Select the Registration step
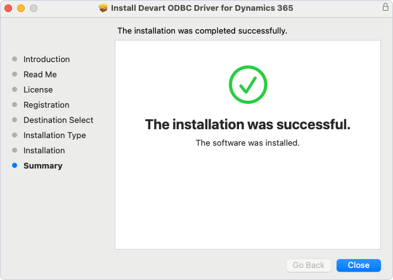Viewport: 393px width, 280px height. click(46, 105)
